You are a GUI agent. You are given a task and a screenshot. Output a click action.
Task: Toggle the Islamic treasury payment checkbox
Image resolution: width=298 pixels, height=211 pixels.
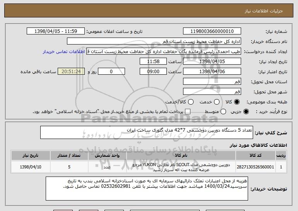pyautogui.click(x=188, y=112)
